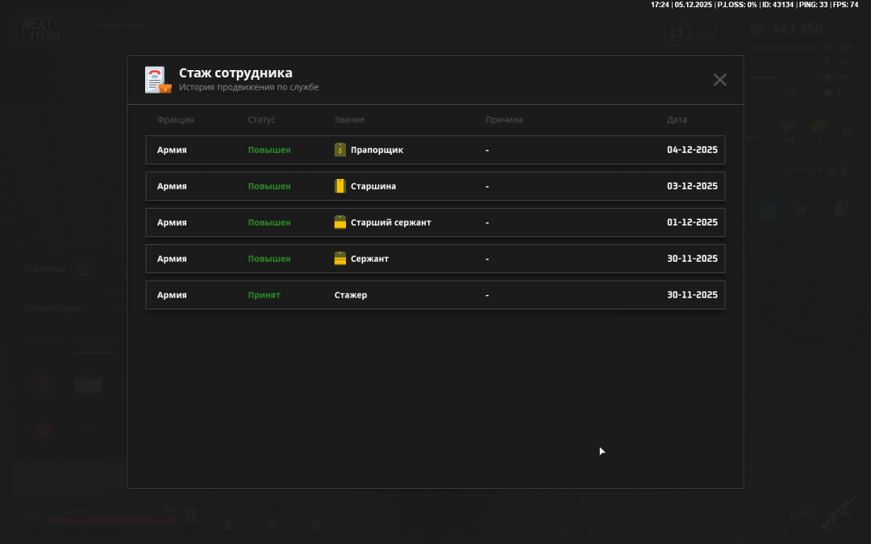Screen dimensions: 871x544
Task: Click the Старший сержант rank insignia icon
Action: point(340,222)
